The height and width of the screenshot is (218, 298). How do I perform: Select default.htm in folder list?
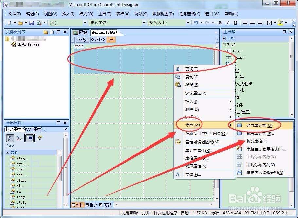pyautogui.click(x=28, y=45)
